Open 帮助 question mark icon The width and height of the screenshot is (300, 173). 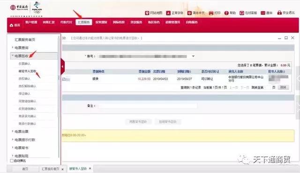[226, 13]
